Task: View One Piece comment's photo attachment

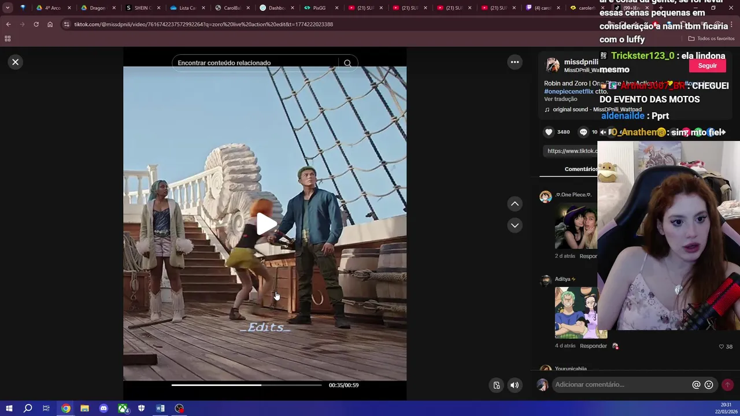Action: (x=576, y=226)
